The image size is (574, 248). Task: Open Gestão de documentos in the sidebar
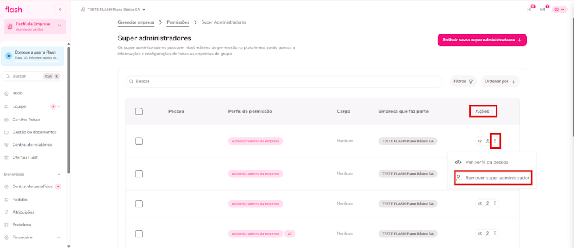point(34,132)
